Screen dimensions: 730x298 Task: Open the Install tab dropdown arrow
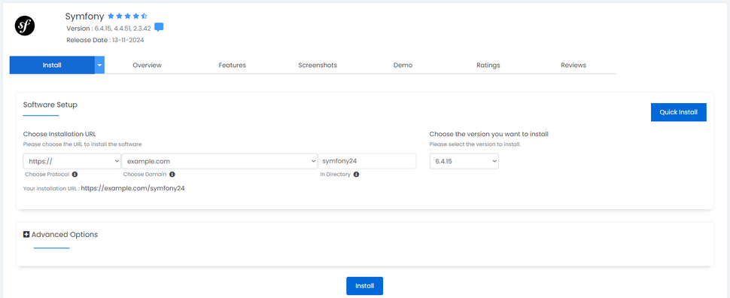click(99, 65)
